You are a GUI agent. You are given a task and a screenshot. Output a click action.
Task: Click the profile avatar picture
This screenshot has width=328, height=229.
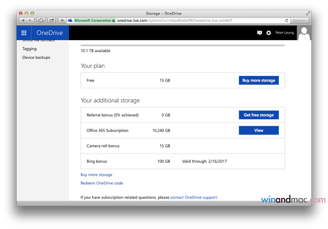304,33
